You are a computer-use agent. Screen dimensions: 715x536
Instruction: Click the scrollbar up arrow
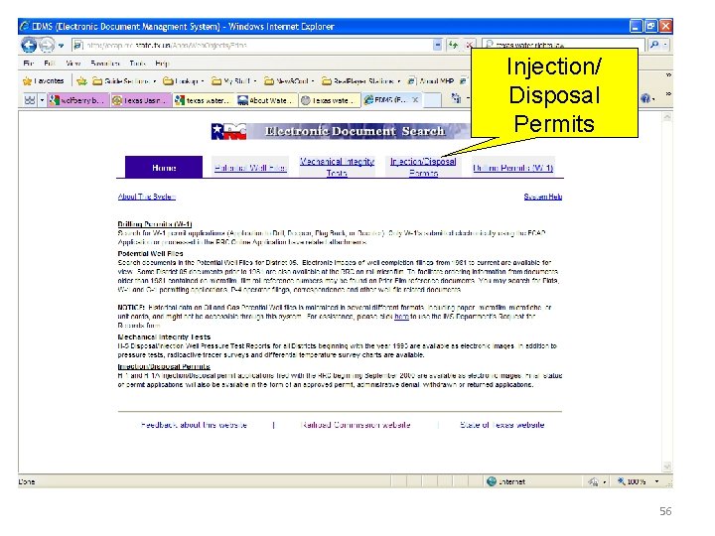(x=667, y=117)
